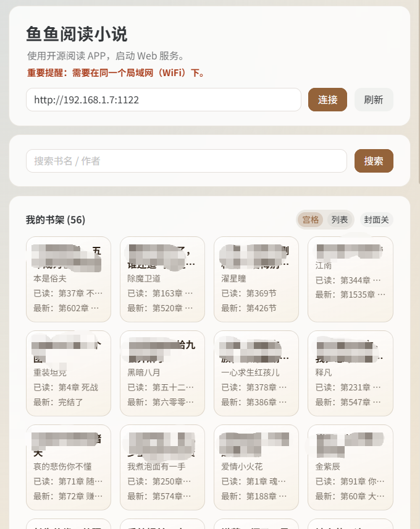Open the book card by 我煮泡面有一手
Image resolution: width=420 pixels, height=529 pixels.
(162, 467)
